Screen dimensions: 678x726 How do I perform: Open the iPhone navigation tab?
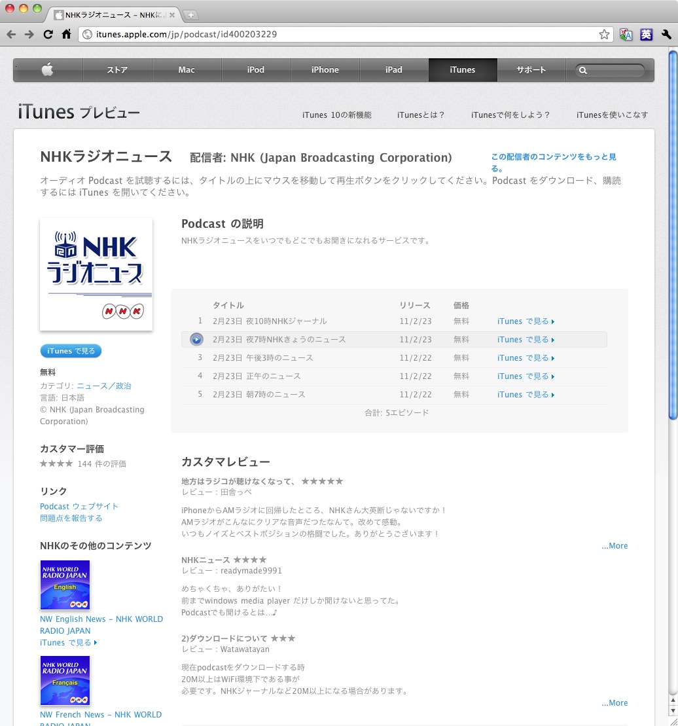325,70
